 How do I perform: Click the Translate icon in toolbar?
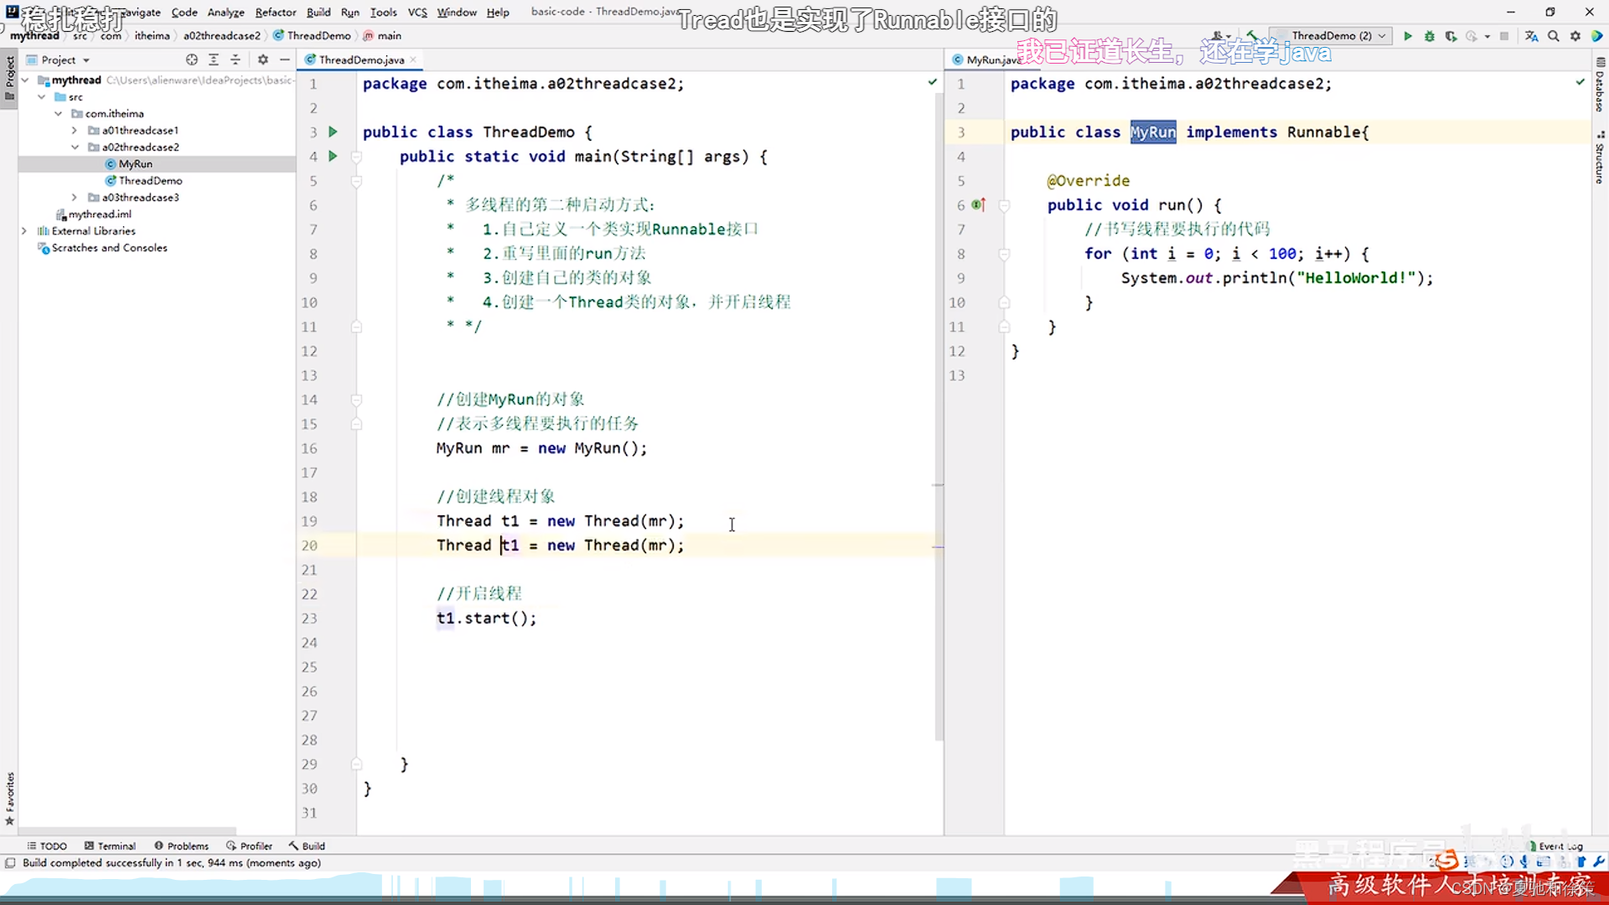point(1532,36)
